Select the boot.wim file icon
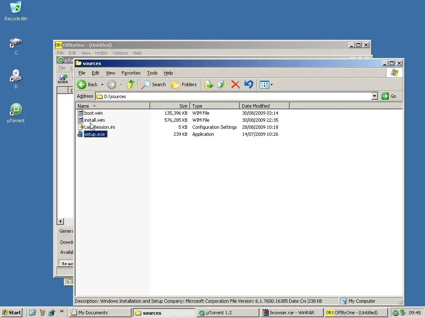Screen dimensions: 425x318 click(80, 113)
